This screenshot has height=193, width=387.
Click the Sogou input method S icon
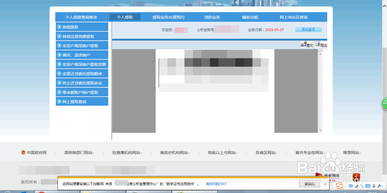(x=340, y=186)
